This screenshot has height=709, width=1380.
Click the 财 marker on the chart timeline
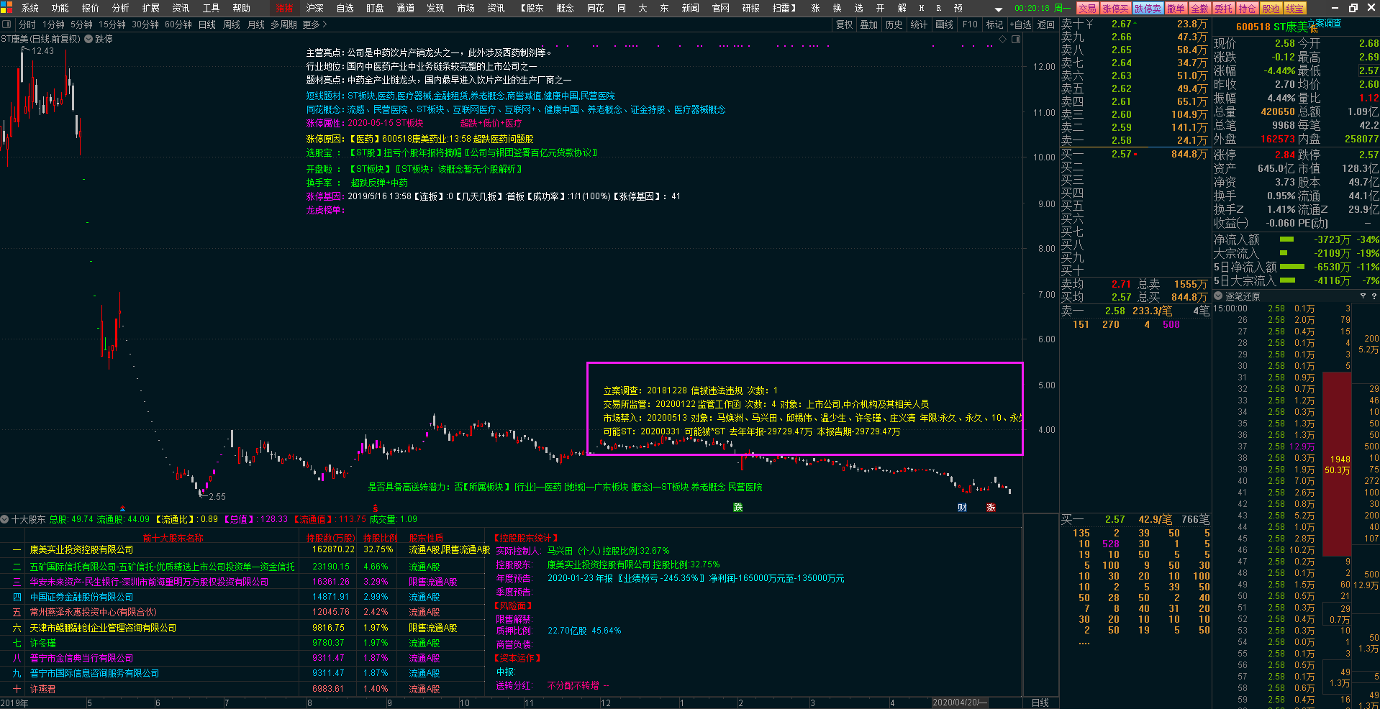pos(962,508)
